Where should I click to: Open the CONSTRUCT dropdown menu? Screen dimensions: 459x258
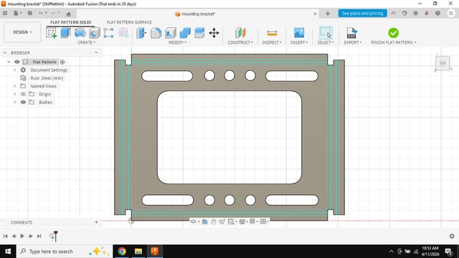[x=240, y=42]
